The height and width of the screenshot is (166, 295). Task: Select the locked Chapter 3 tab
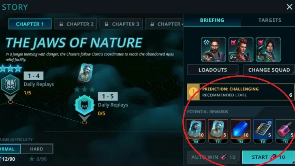(x=121, y=24)
